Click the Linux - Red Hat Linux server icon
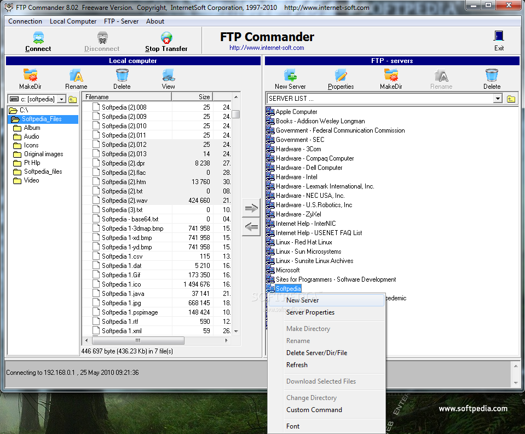Screen dimensions: 525x434 pyautogui.click(x=270, y=242)
